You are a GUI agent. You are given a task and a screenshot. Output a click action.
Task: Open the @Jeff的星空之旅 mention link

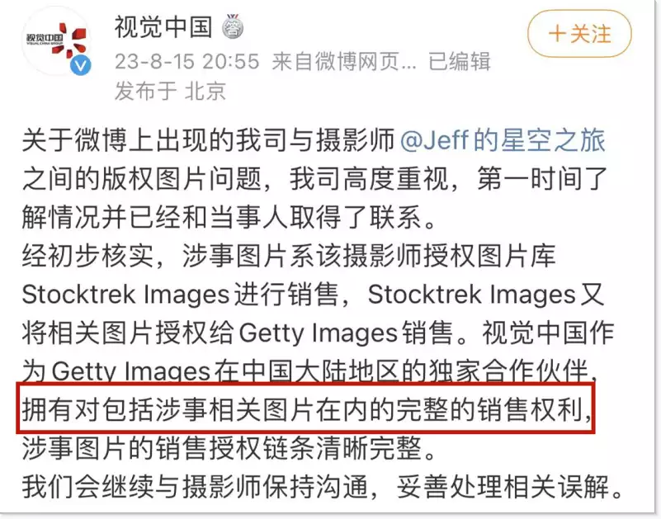(503, 140)
